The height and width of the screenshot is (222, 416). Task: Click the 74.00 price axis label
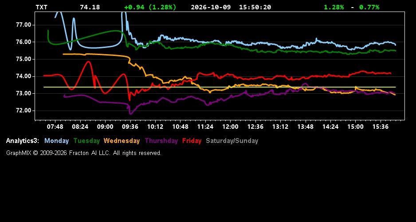coord(24,76)
